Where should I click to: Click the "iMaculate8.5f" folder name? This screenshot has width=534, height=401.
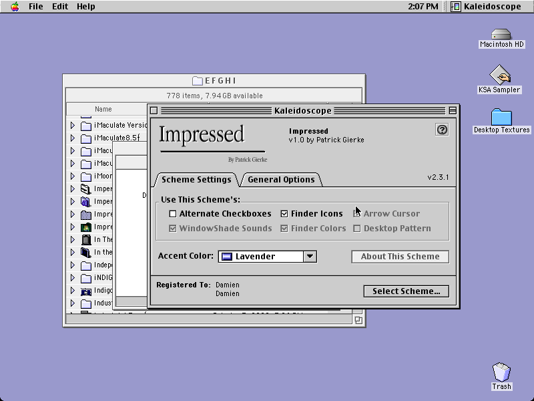click(117, 138)
